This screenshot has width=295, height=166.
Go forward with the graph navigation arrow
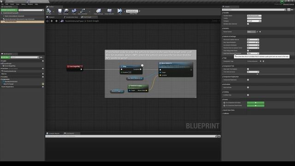coord(56,21)
